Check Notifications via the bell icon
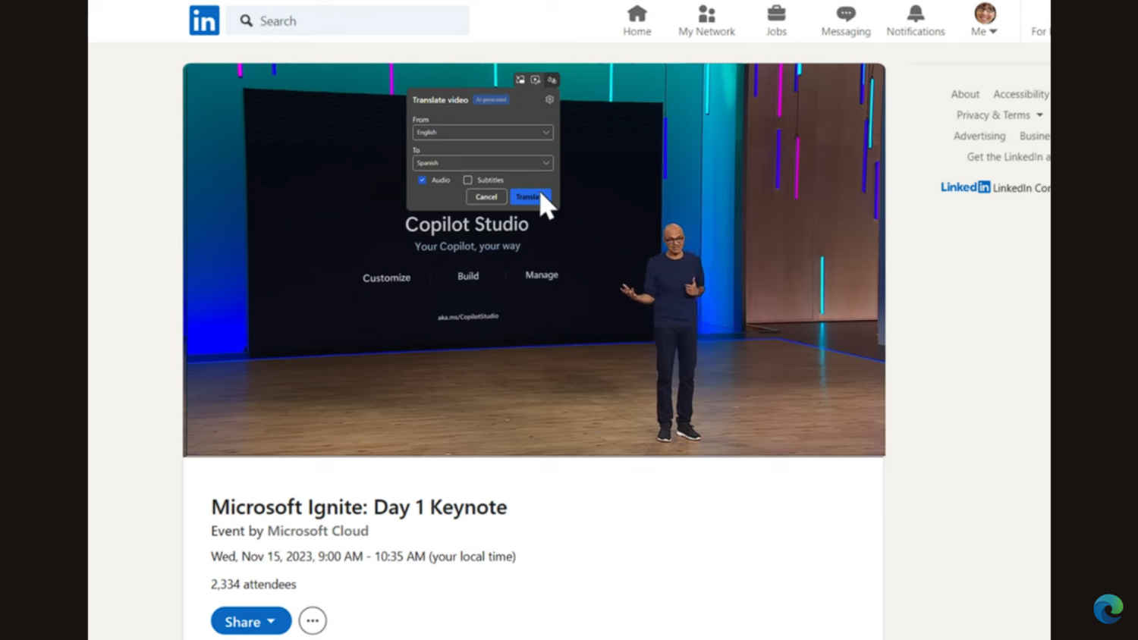Viewport: 1138px width, 640px height. click(x=915, y=19)
